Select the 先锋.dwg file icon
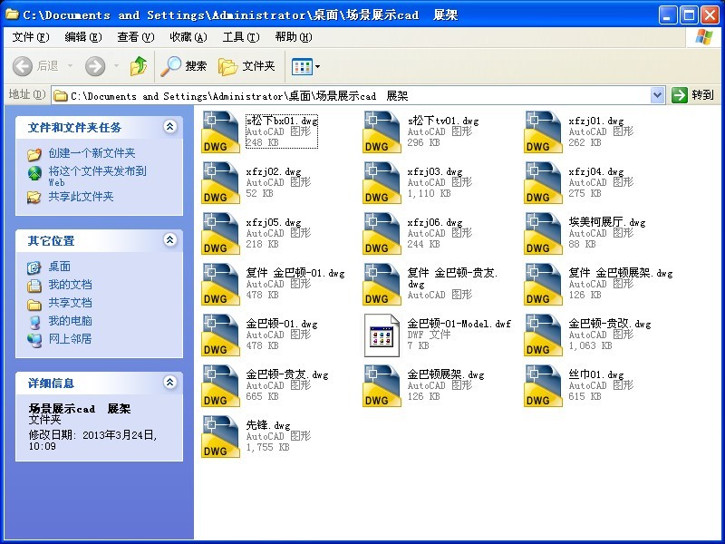725x544 pixels. pyautogui.click(x=220, y=436)
